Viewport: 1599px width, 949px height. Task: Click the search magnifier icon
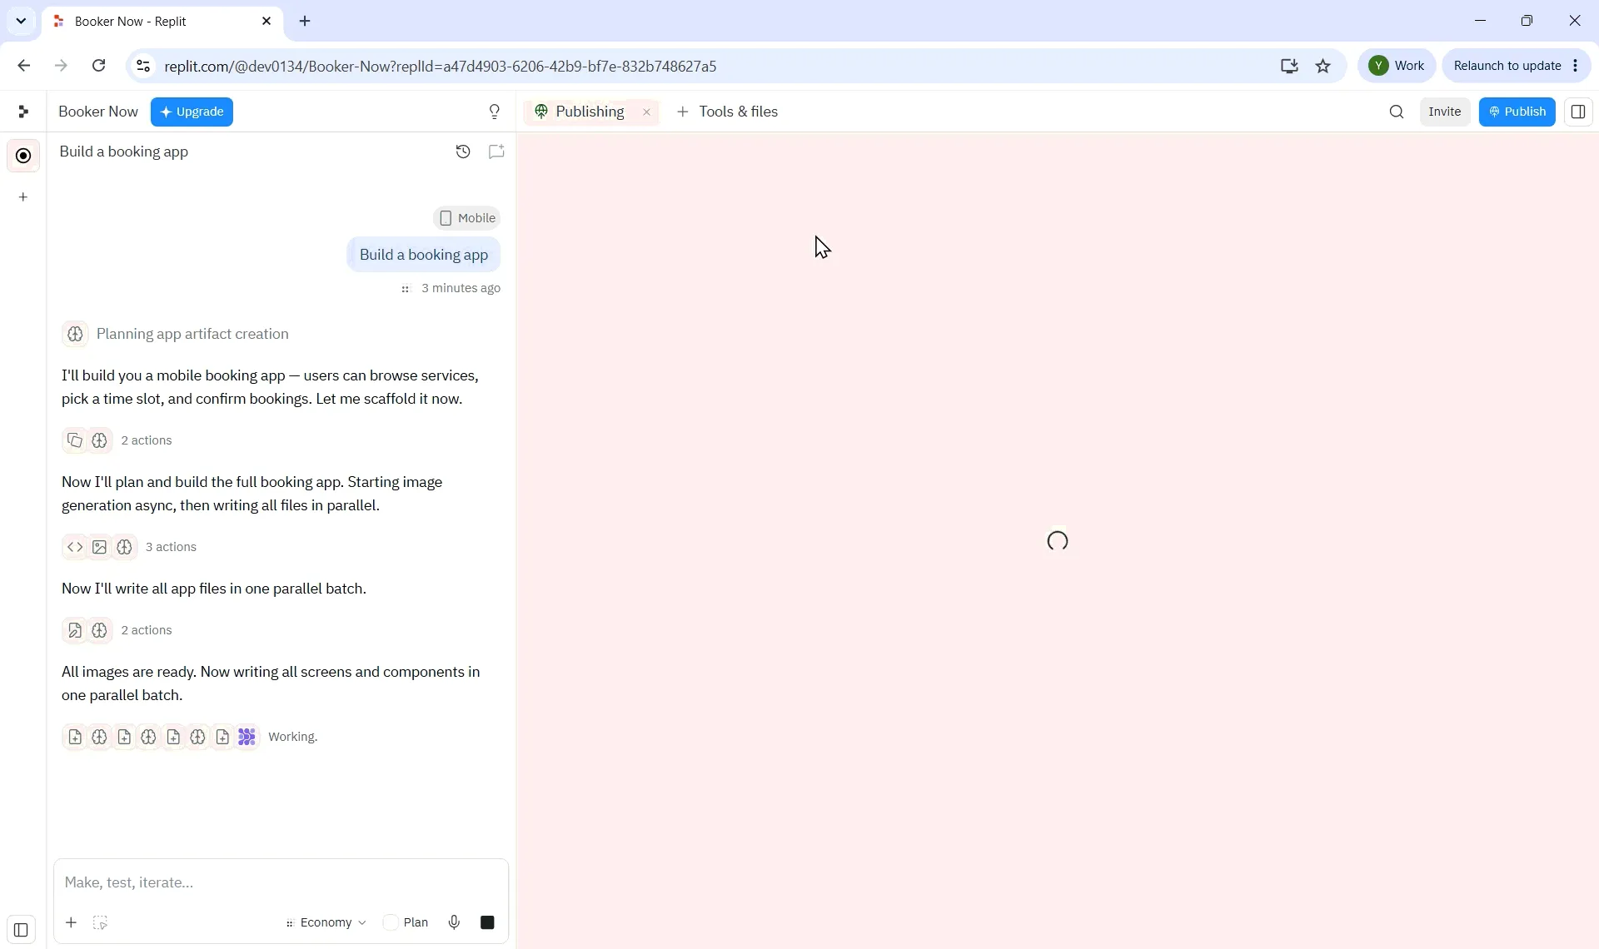click(x=1397, y=112)
